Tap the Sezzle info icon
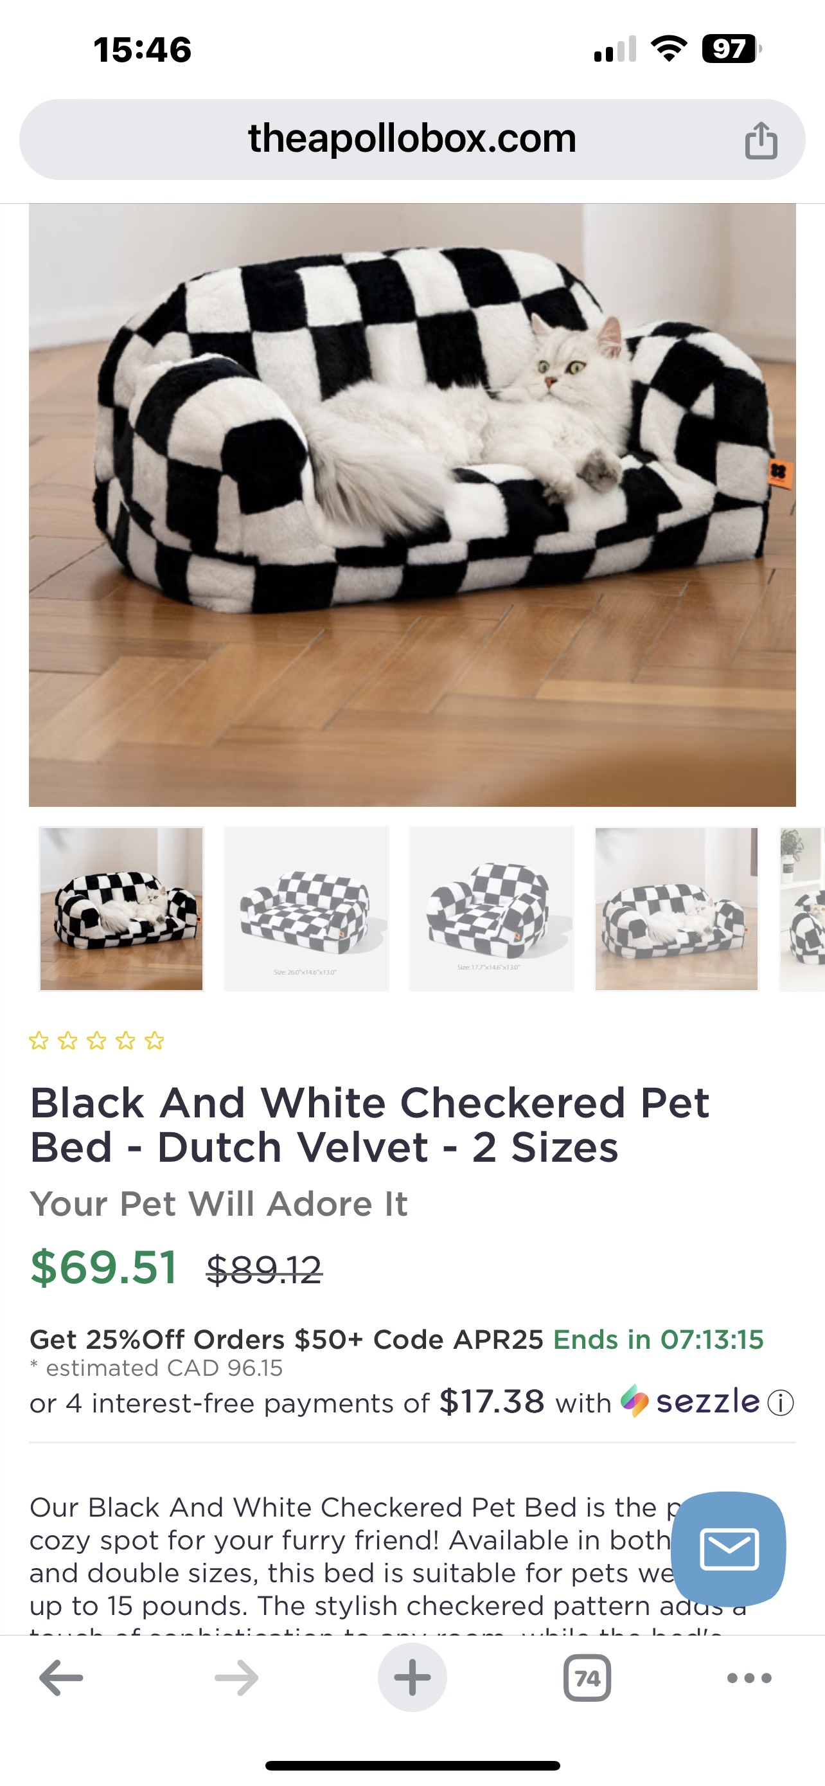Image resolution: width=825 pixels, height=1786 pixels. tap(781, 1403)
